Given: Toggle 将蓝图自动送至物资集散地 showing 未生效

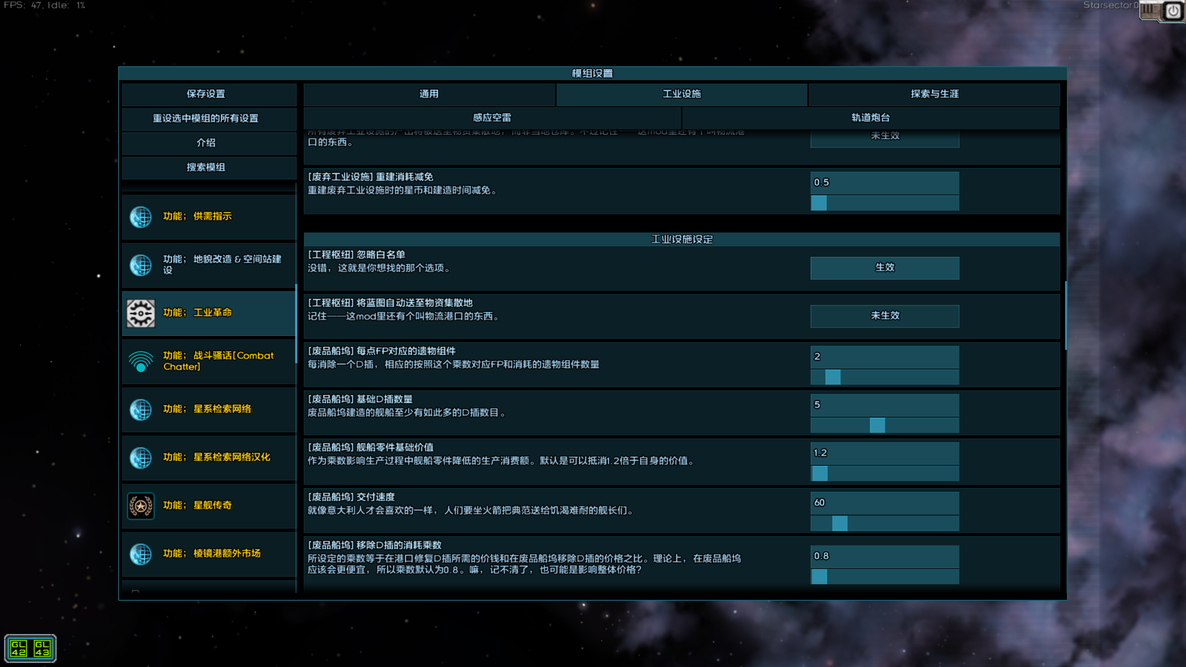Looking at the screenshot, I should [884, 316].
